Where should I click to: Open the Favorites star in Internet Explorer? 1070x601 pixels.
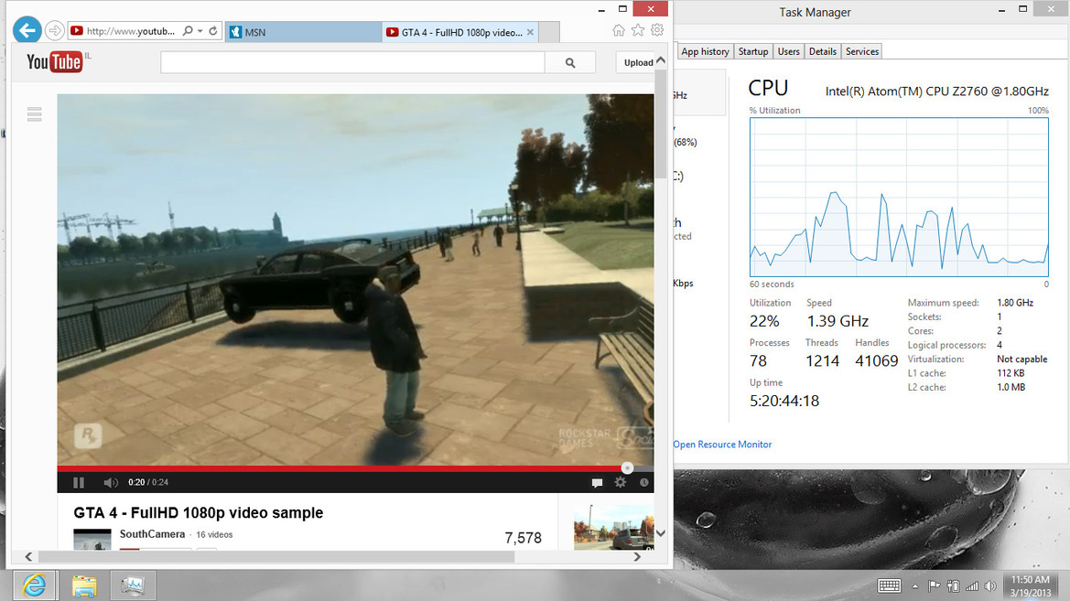click(x=637, y=30)
